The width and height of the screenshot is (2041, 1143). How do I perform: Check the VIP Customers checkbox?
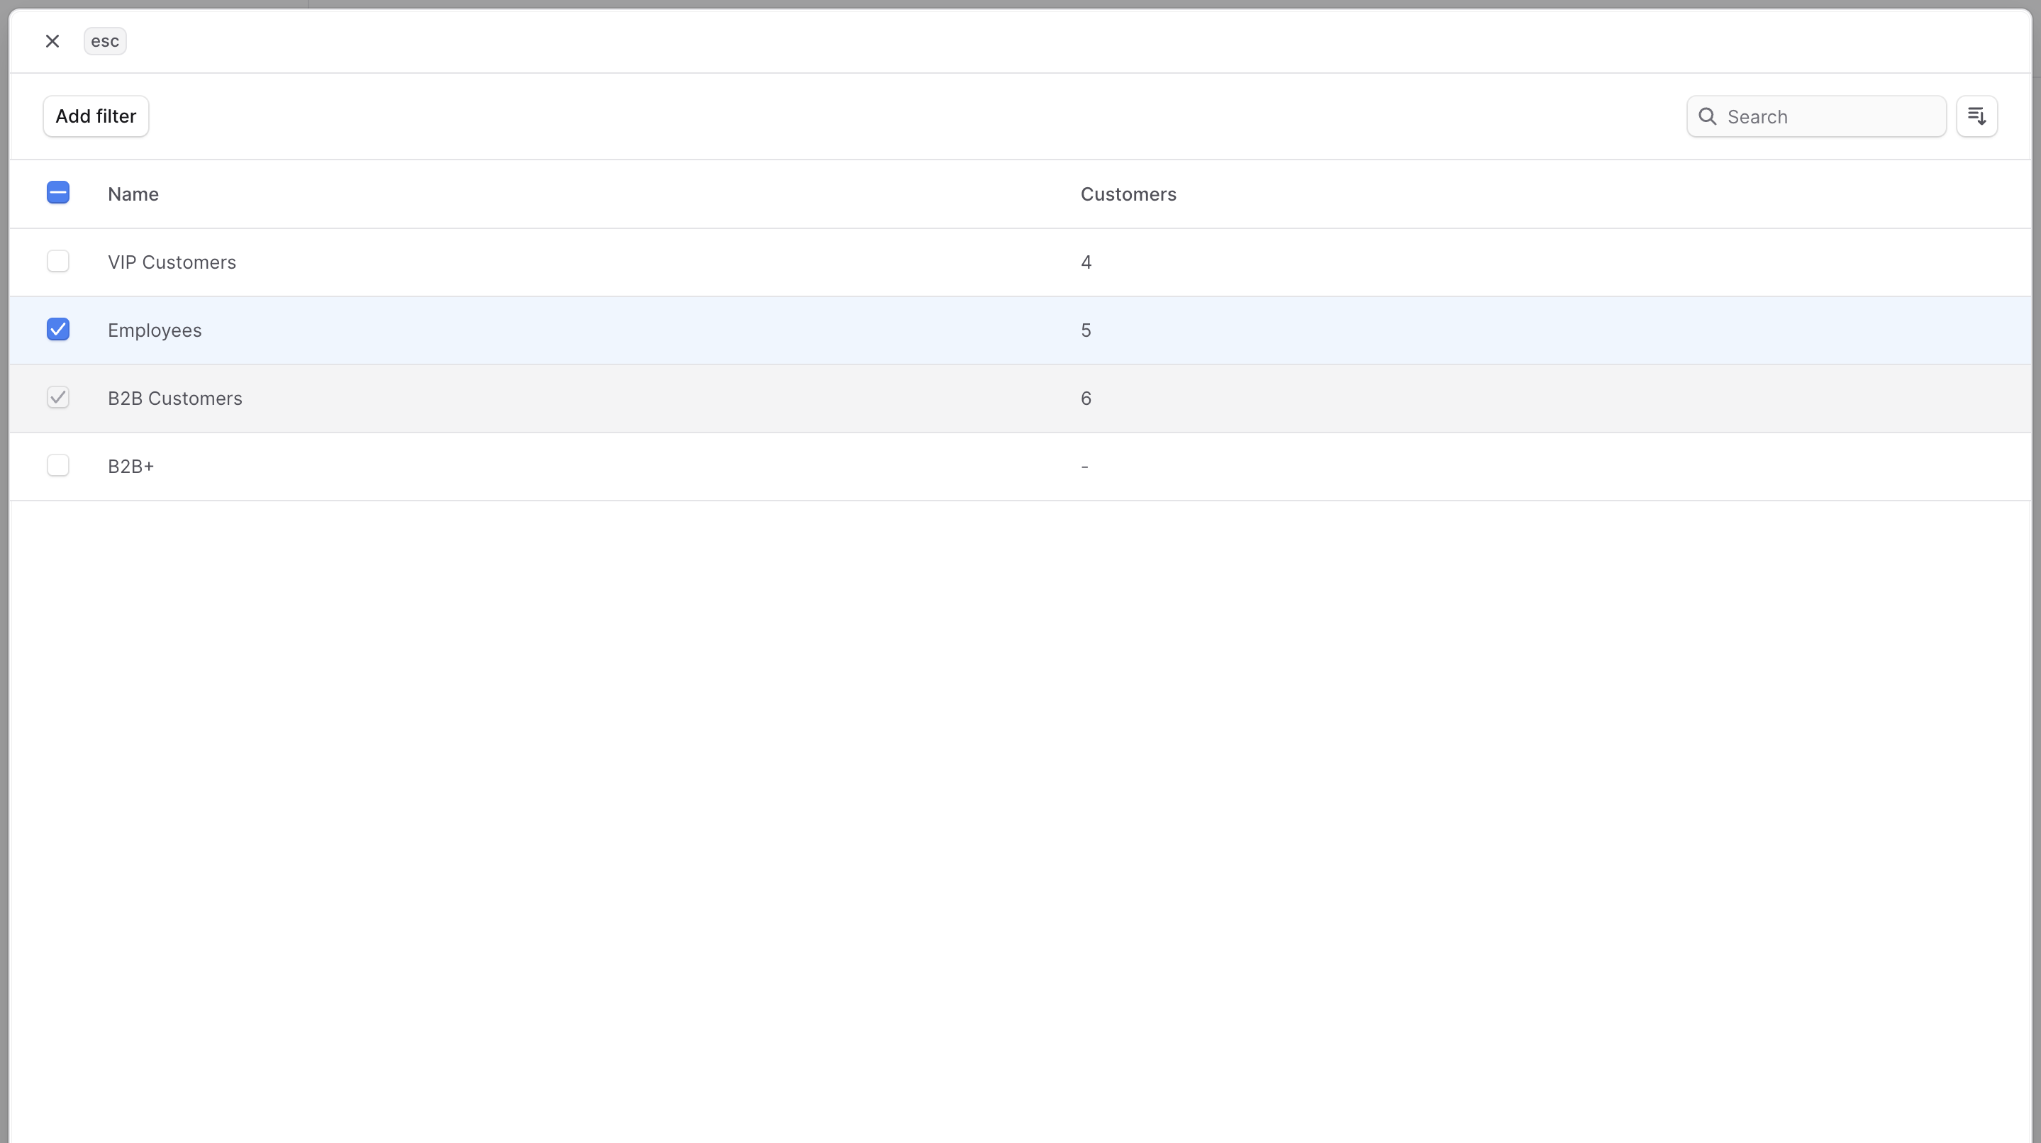tap(58, 262)
